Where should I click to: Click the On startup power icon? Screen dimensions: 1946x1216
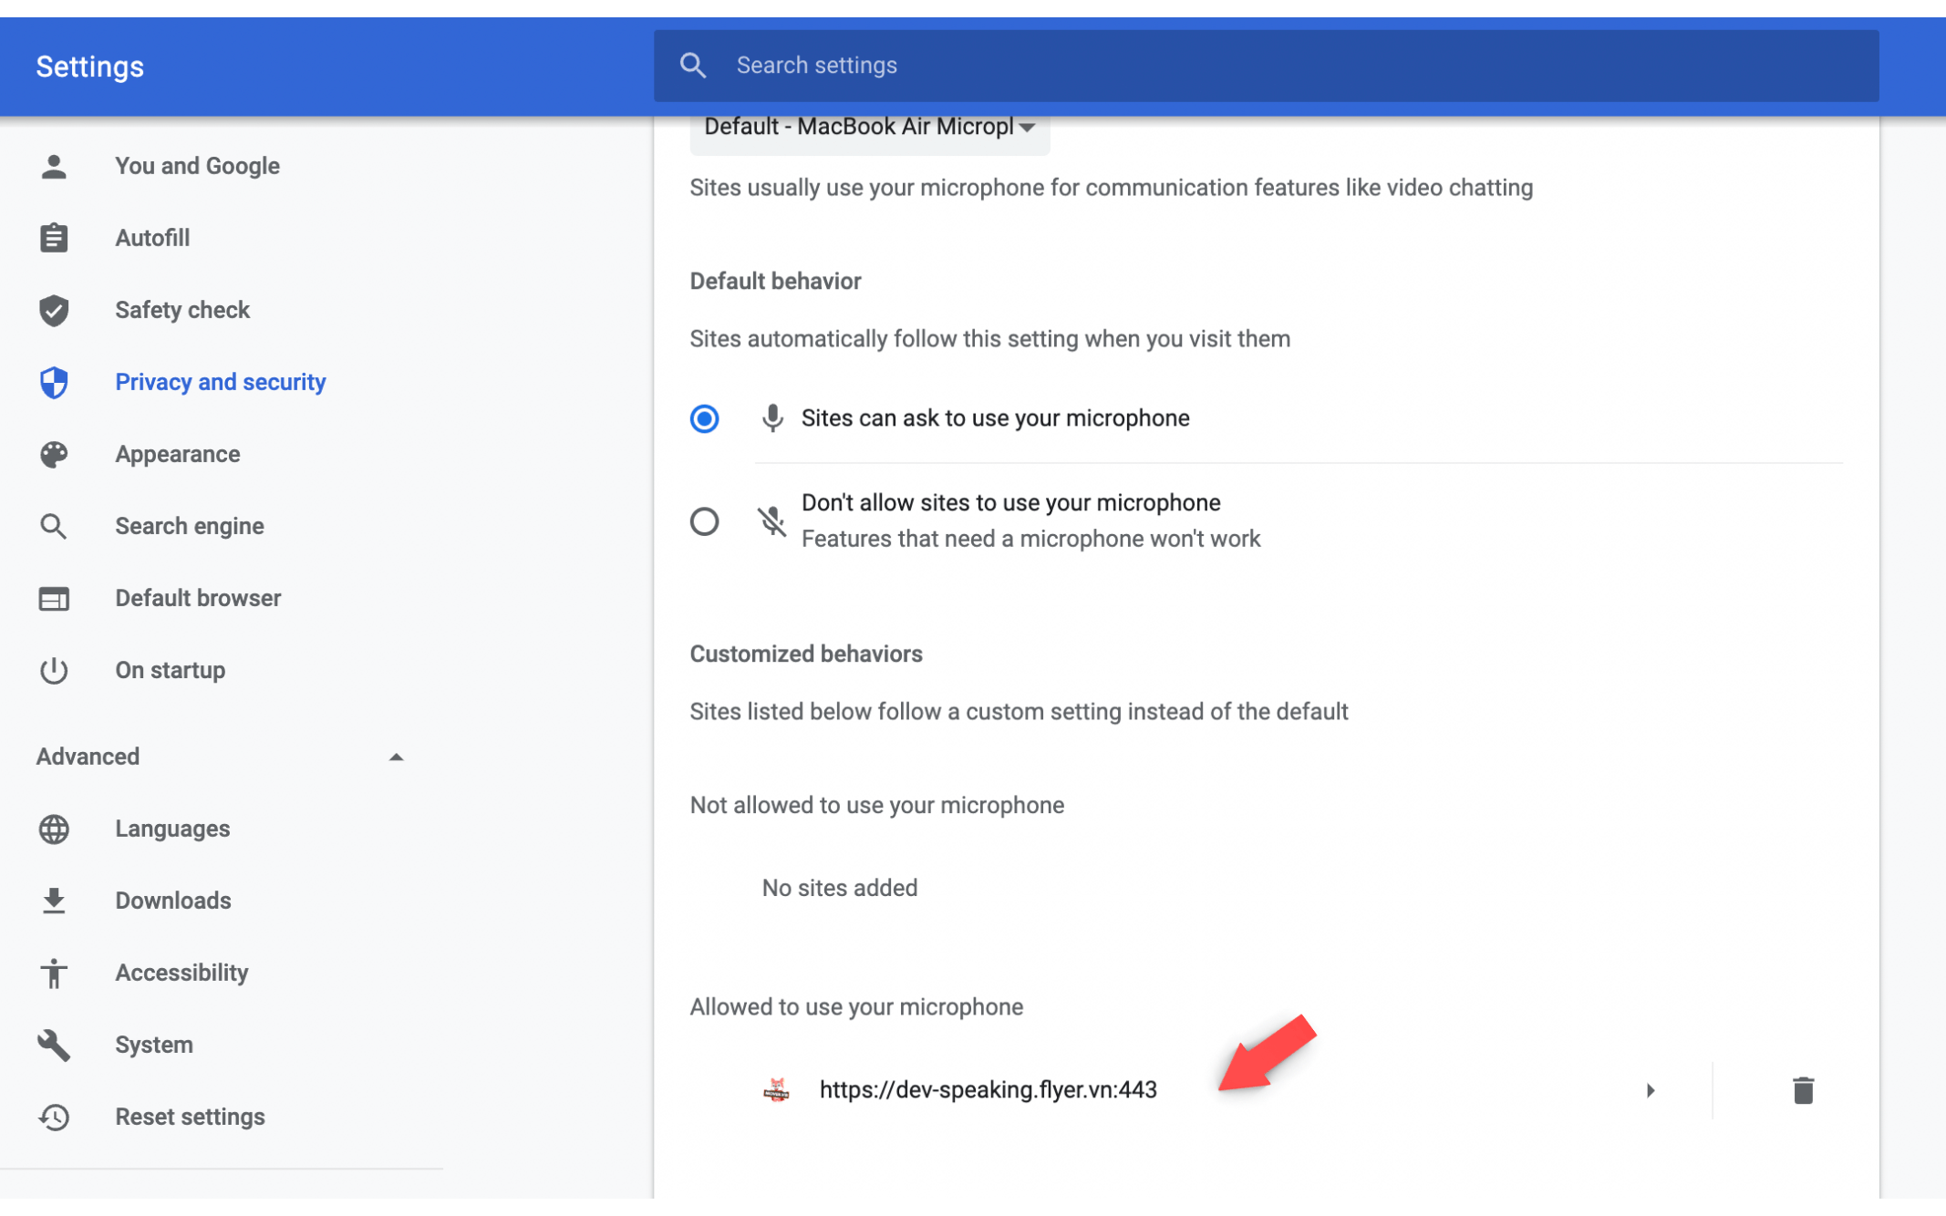[x=54, y=670]
